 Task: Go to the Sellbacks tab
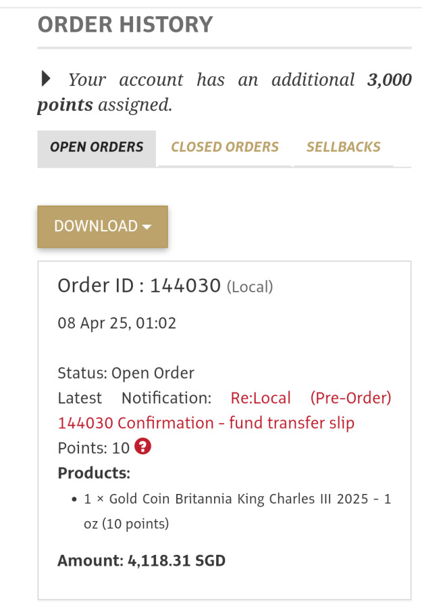(343, 147)
